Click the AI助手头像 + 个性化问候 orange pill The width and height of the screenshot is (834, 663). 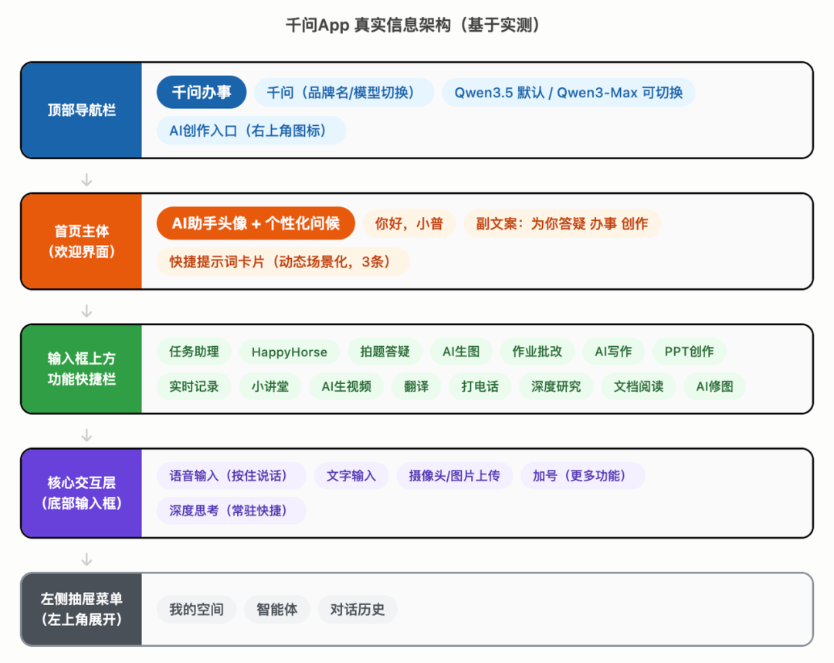click(x=256, y=223)
